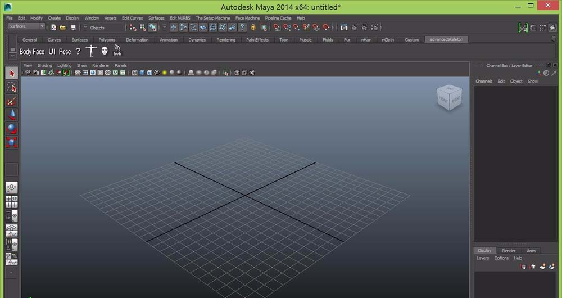The height and width of the screenshot is (298, 562).
Task: Open the viewport Shading menu
Action: click(x=45, y=66)
